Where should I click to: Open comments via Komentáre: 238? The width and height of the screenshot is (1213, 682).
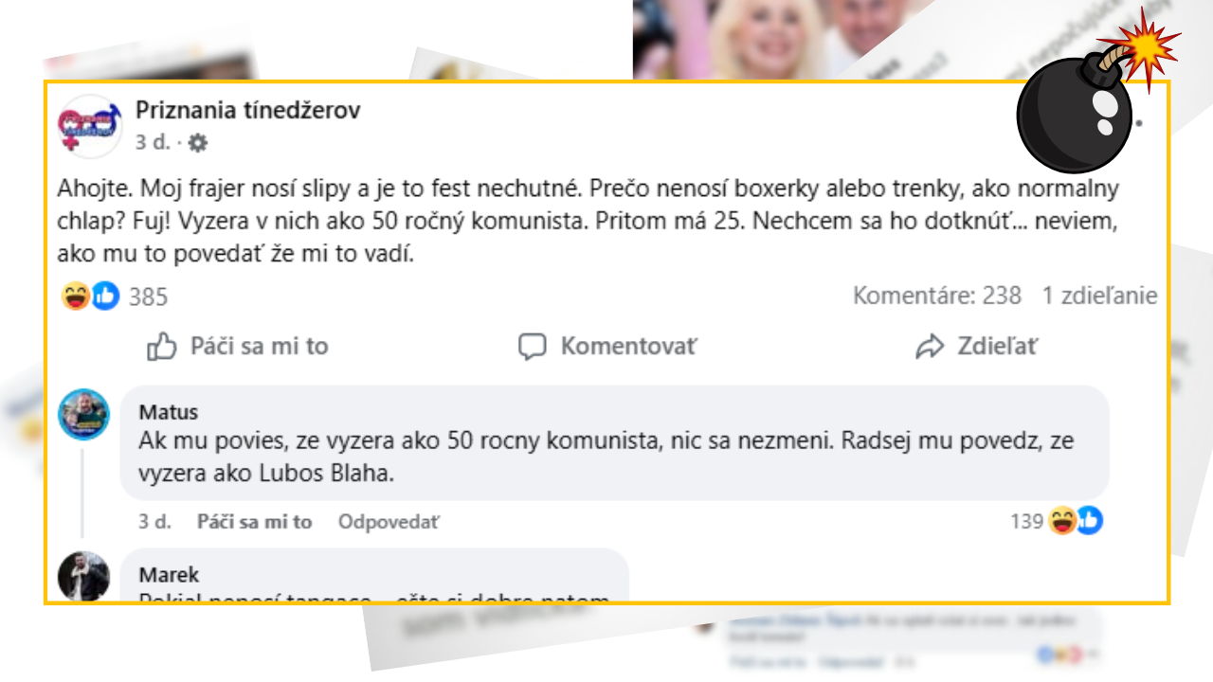[x=936, y=296]
